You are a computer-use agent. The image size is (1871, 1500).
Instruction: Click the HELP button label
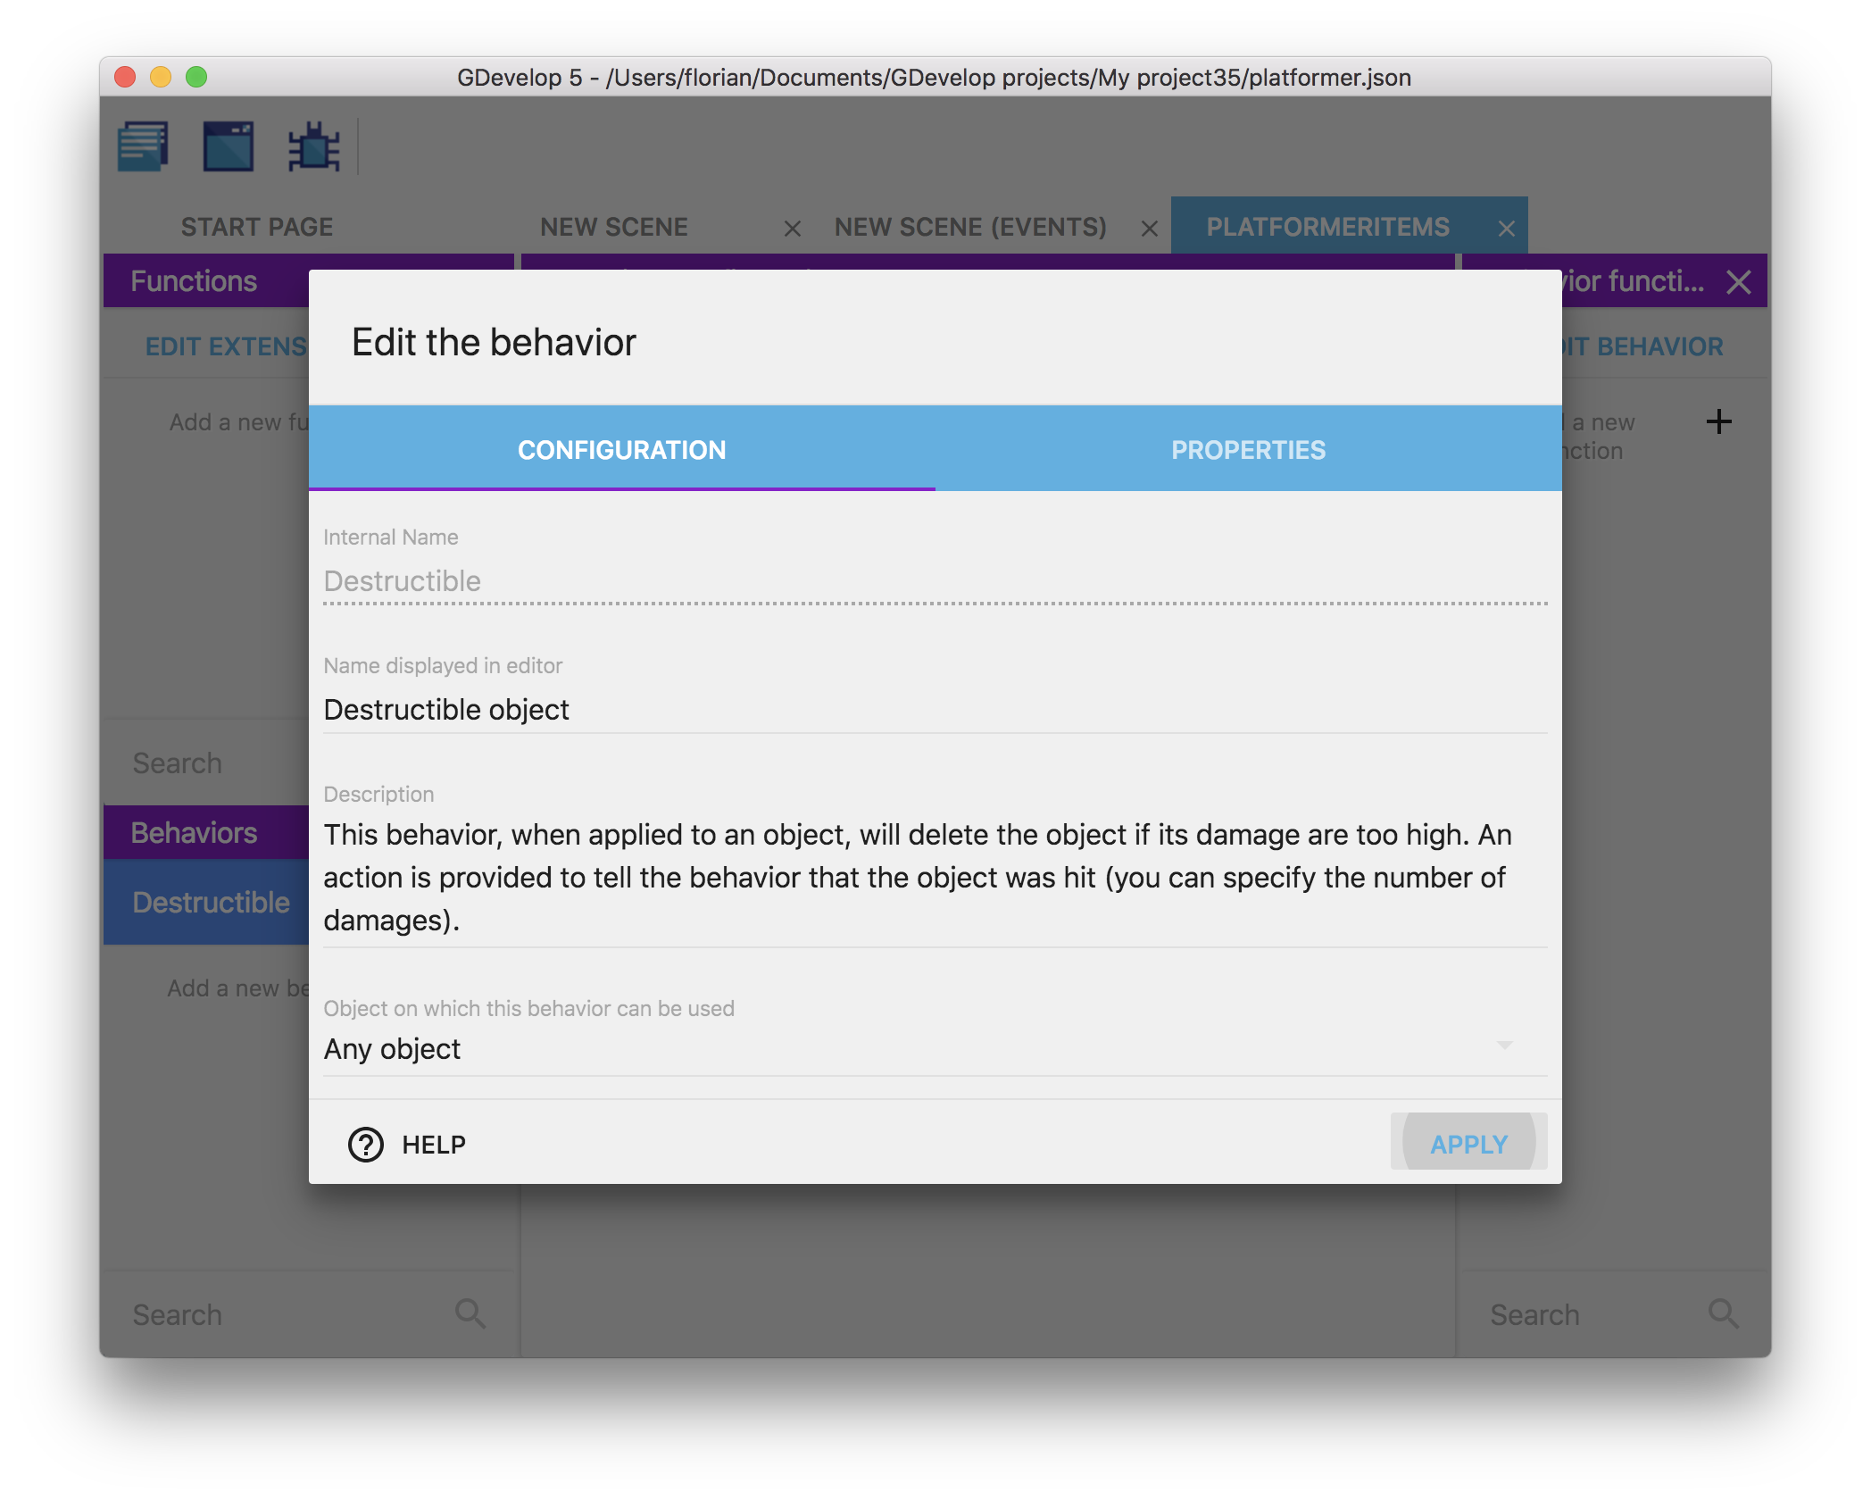click(x=434, y=1145)
